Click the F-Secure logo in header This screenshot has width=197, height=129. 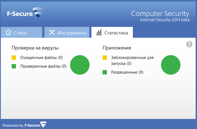pyautogui.click(x=25, y=13)
